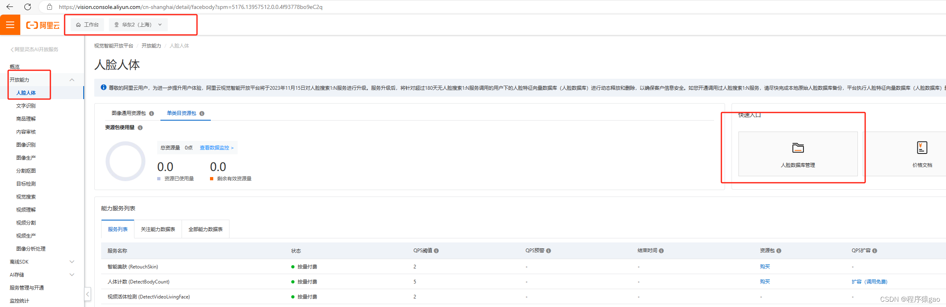Click info icon beside 资源包 column header

(779, 251)
